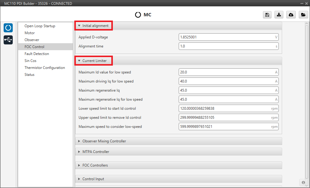Select the blue MC circle sidebar icon
310x188 pixels.
tap(8, 28)
